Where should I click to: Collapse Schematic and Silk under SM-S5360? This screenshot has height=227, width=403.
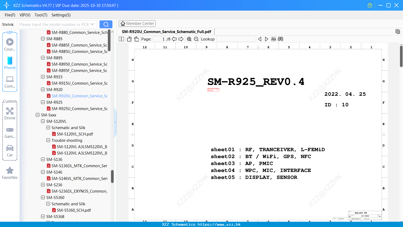(x=48, y=204)
